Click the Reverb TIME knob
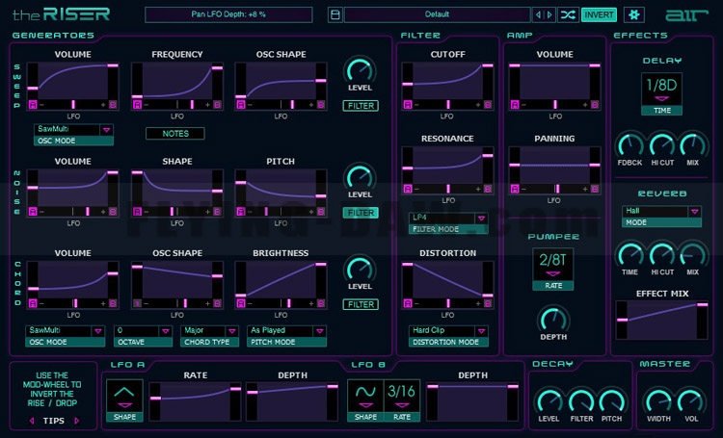Viewport: 723px width, 438px height. tap(629, 254)
